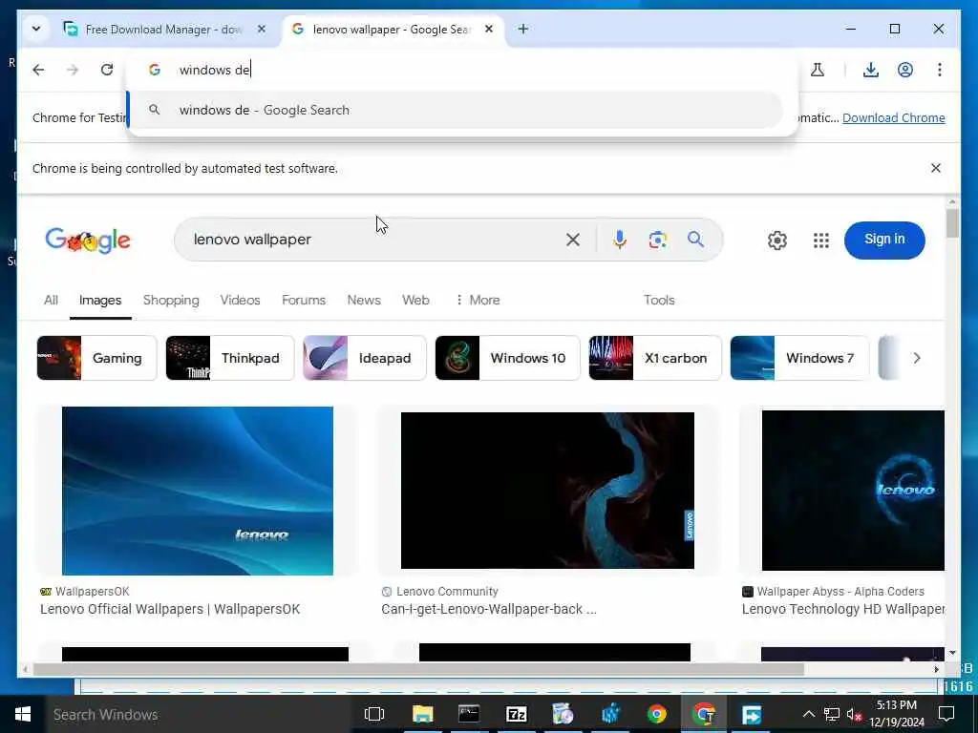The height and width of the screenshot is (733, 978).
Task: Open Google quick settings gear
Action: click(x=777, y=240)
